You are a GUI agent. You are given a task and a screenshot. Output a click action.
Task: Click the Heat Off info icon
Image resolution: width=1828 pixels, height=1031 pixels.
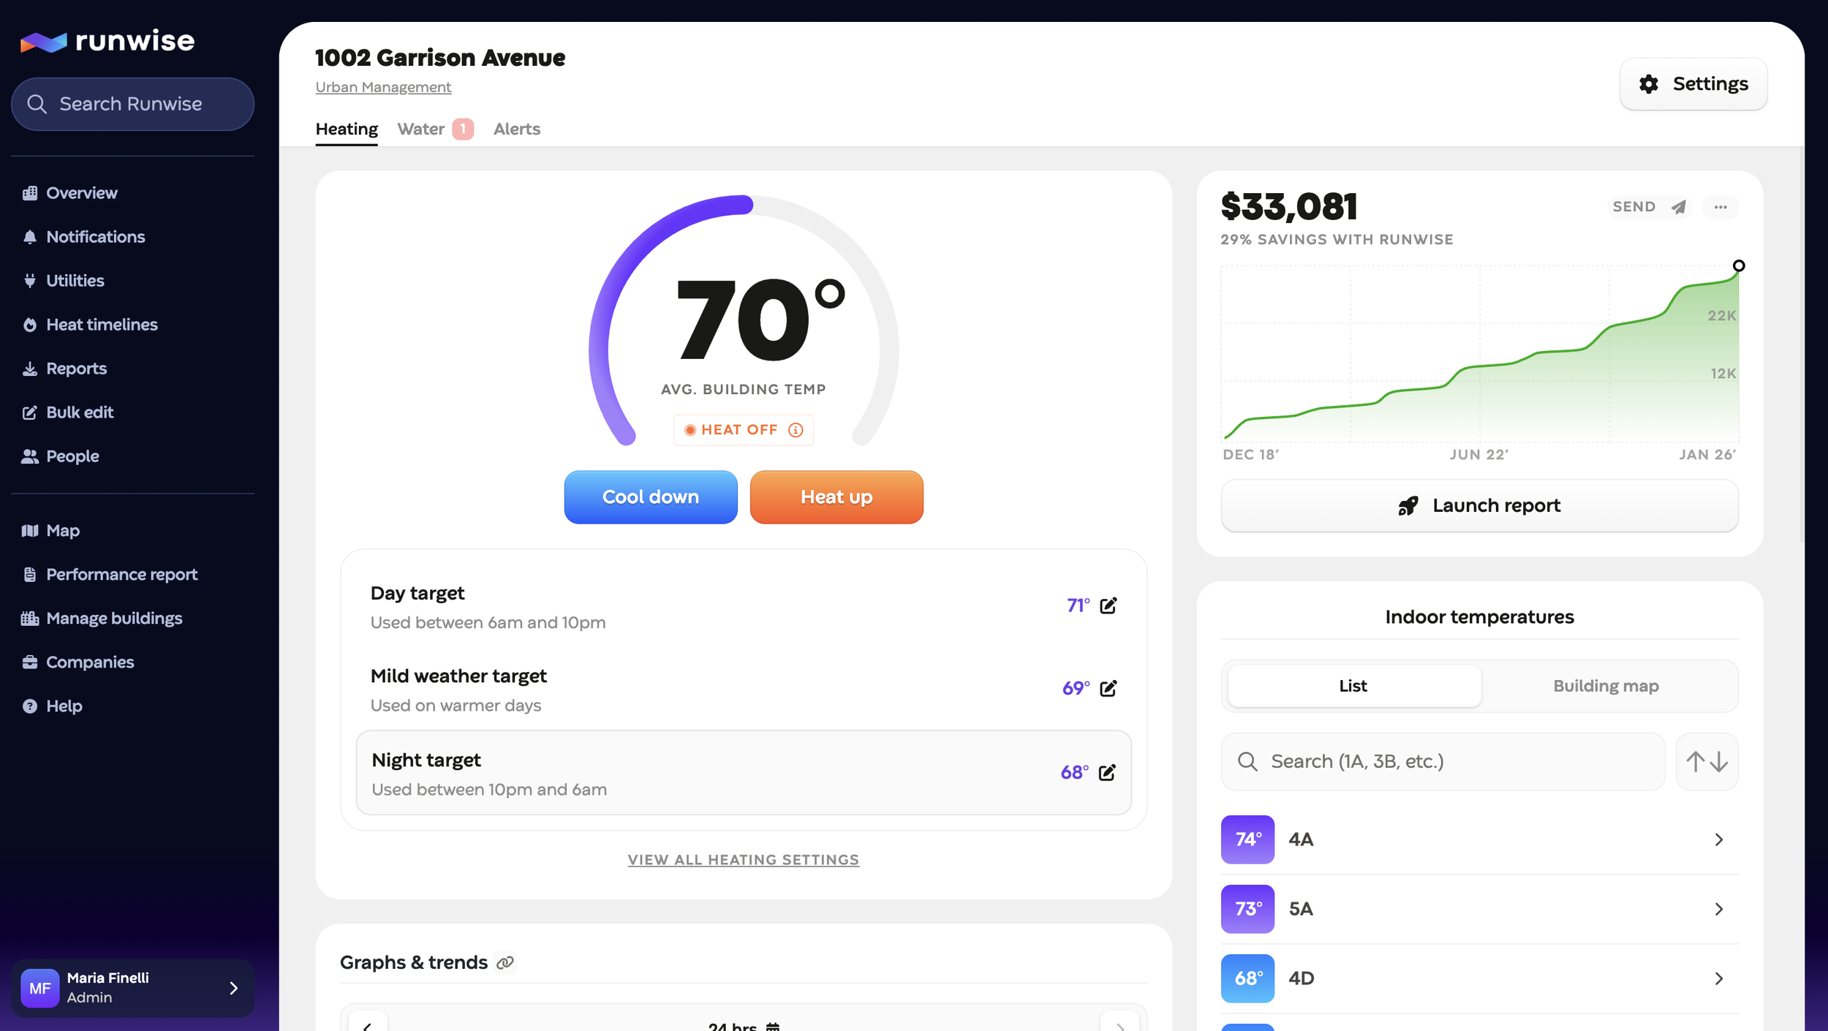[x=796, y=430]
